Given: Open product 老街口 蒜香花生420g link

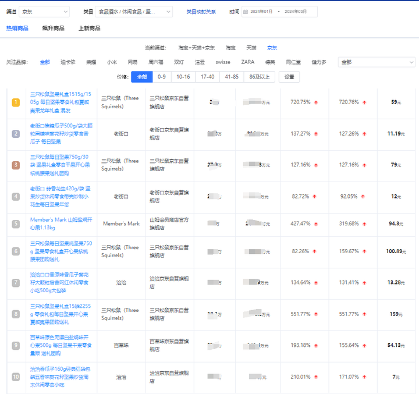Looking at the screenshot, I should (60, 197).
